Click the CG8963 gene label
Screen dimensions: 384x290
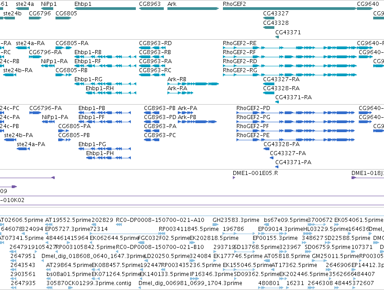(x=150, y=4)
